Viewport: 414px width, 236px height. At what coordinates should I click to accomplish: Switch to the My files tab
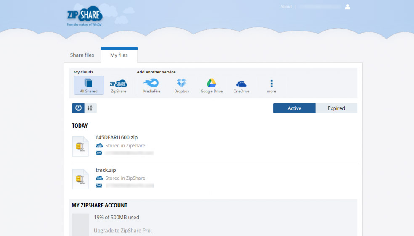click(119, 55)
